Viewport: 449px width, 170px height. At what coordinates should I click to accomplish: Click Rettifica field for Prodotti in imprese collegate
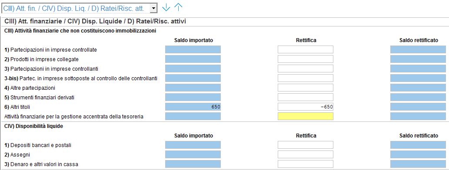click(306, 59)
